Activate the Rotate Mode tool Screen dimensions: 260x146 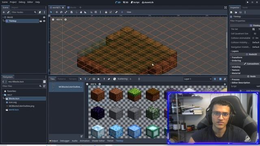(61, 12)
